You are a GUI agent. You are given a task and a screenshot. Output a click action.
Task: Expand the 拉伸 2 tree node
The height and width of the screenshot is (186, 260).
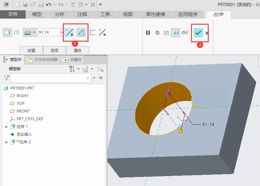point(6,142)
